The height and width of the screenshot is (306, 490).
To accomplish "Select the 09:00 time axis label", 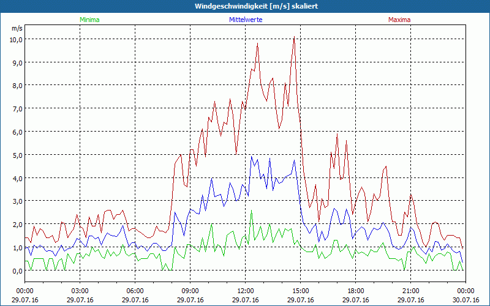I will 190,291.
